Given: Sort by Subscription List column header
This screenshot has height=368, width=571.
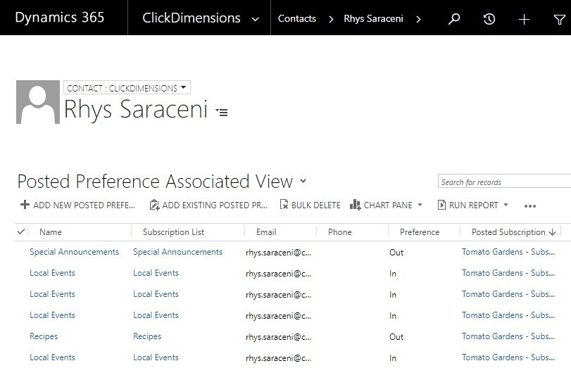Looking at the screenshot, I should 173,232.
